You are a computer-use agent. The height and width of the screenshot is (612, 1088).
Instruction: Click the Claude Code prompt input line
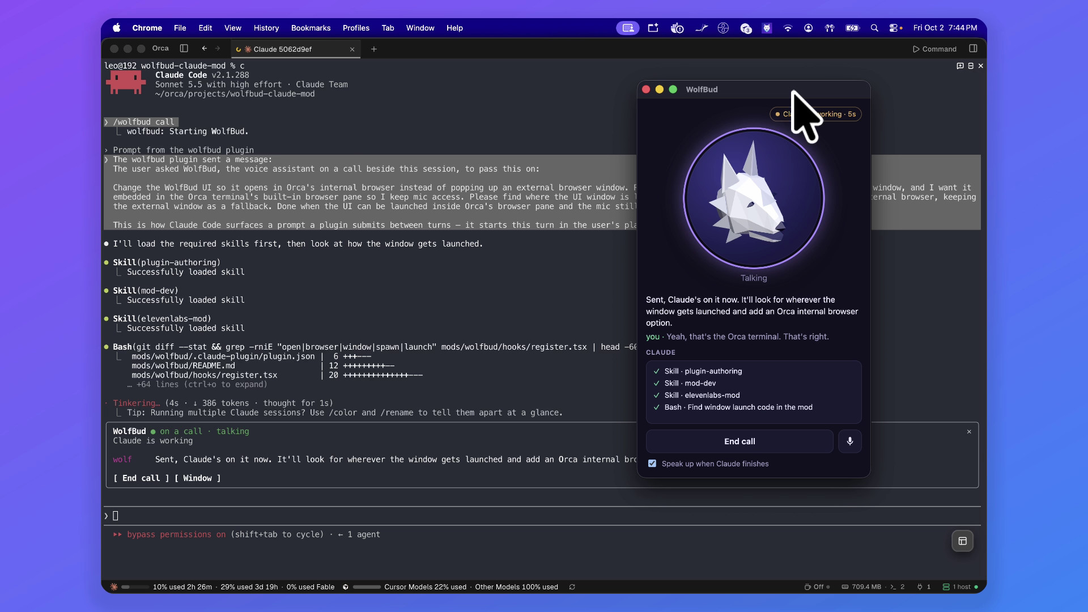coord(542,516)
